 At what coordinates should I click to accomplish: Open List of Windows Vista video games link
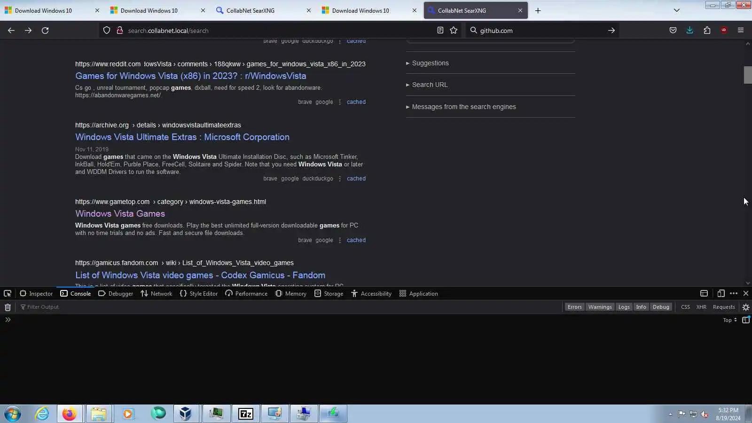point(200,275)
